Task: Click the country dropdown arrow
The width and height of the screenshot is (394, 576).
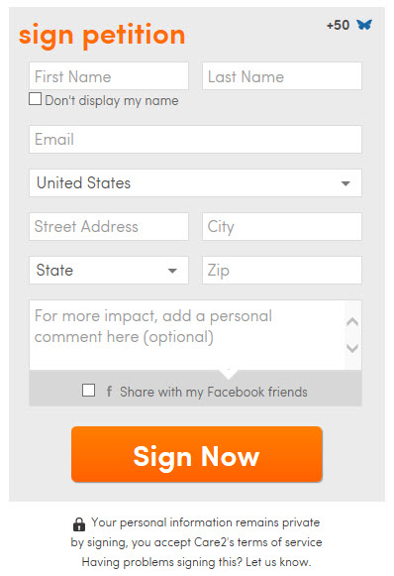Action: [x=345, y=183]
